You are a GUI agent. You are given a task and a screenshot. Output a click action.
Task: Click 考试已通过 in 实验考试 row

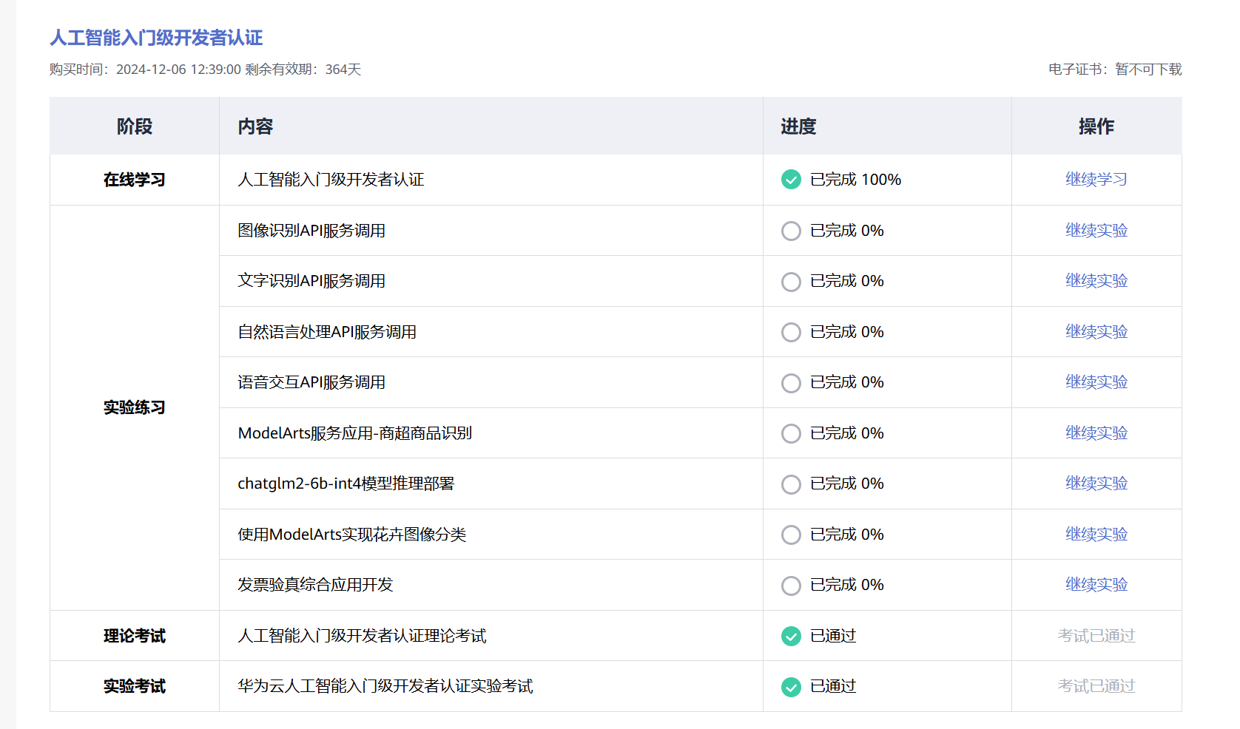tap(1096, 686)
